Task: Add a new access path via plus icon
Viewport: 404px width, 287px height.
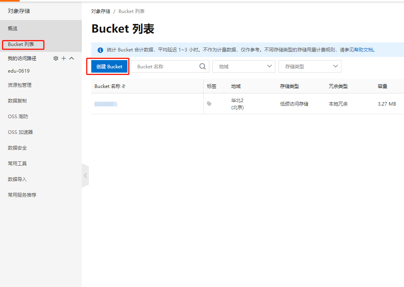Action: pyautogui.click(x=63, y=58)
